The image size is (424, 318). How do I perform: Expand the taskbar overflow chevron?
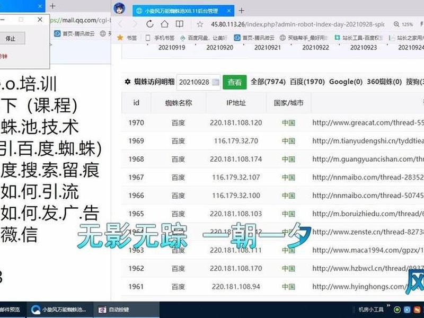[x=388, y=306]
